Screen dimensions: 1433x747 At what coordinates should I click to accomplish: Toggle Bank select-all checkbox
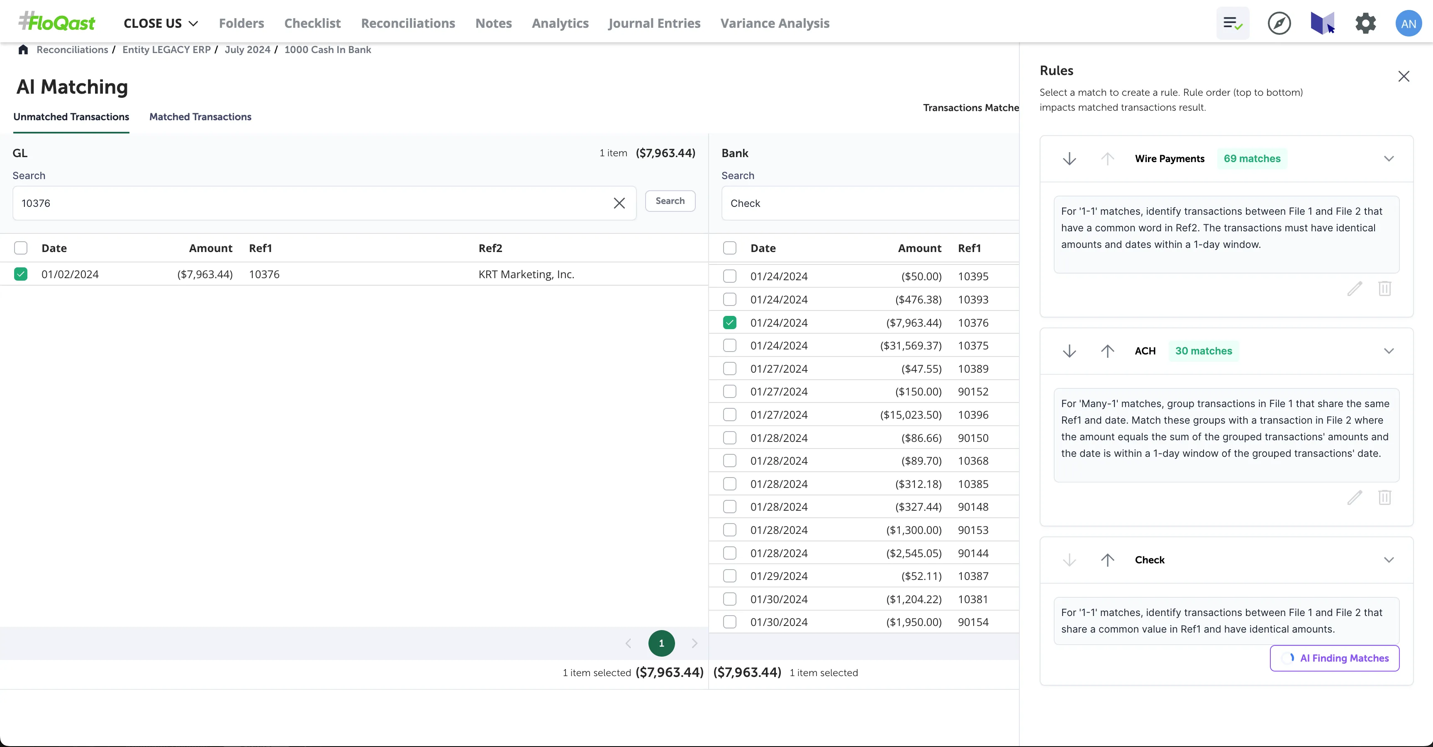pos(729,248)
